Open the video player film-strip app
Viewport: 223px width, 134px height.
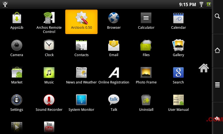[17, 127]
